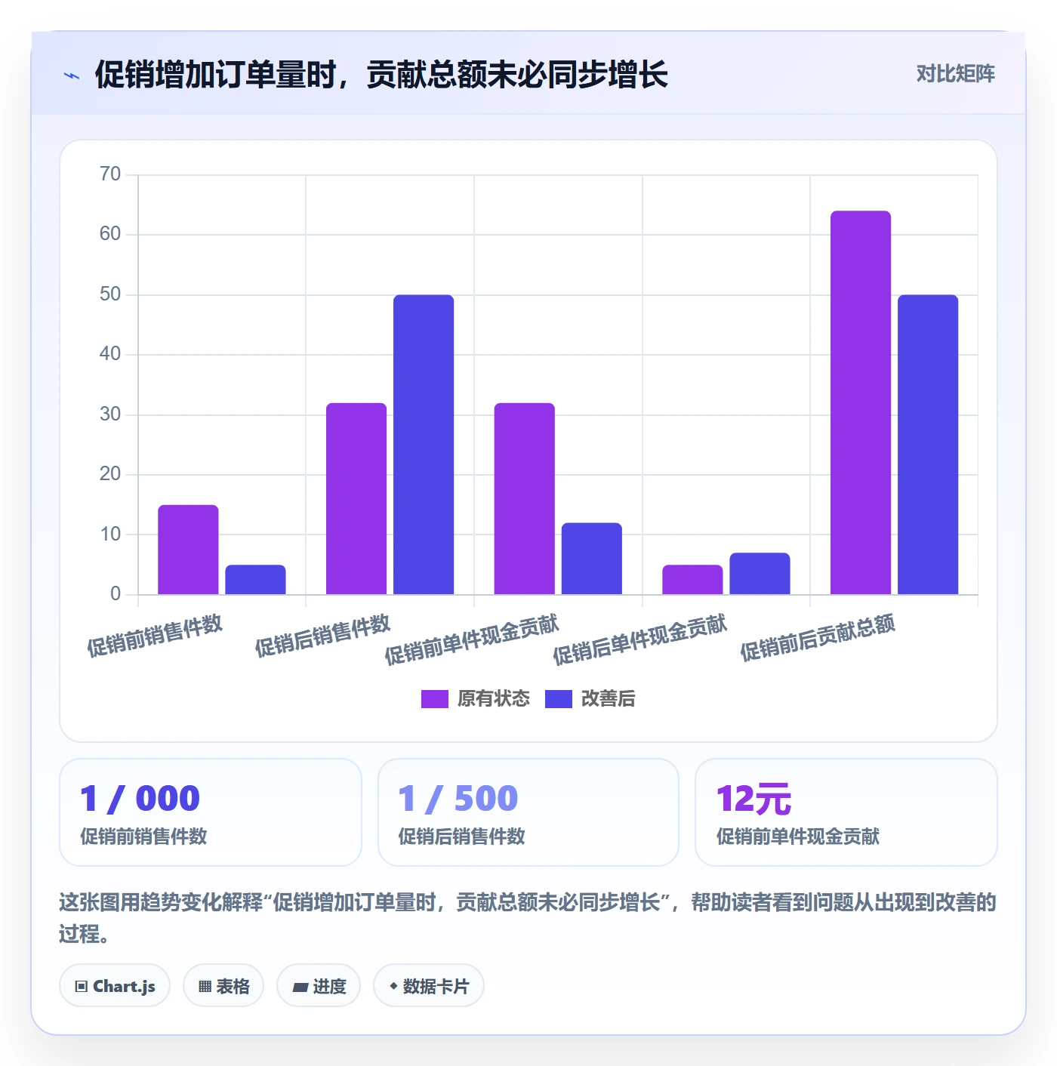Screen dimensions: 1057x1066
Task: Toggle the 改善后 legend swatch
Action: [559, 699]
